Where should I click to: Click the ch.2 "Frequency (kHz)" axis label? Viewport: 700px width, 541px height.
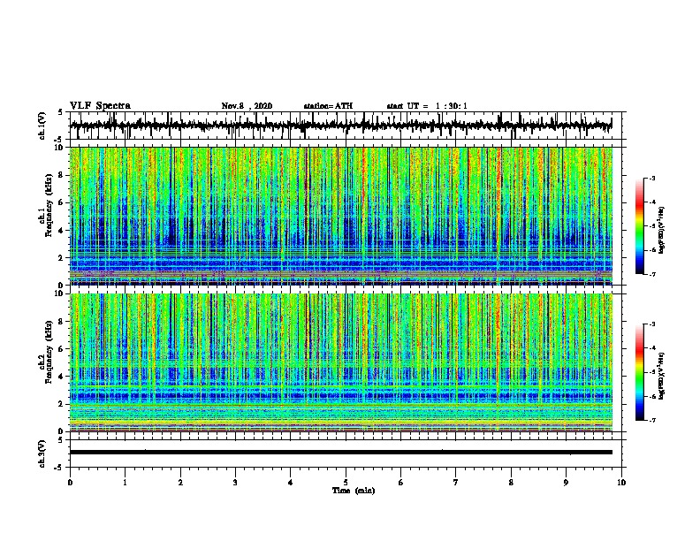pos(49,352)
